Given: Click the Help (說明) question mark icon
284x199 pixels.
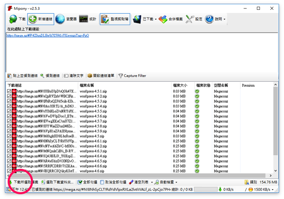Looking at the screenshot, I should (x=209, y=19).
